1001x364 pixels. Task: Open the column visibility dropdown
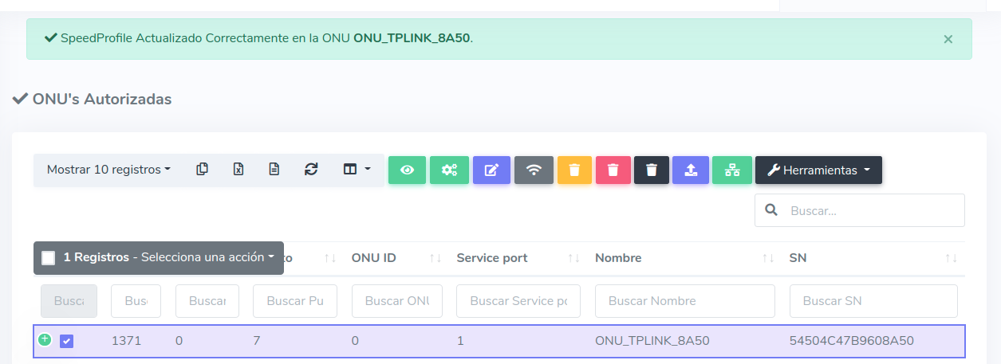point(357,170)
